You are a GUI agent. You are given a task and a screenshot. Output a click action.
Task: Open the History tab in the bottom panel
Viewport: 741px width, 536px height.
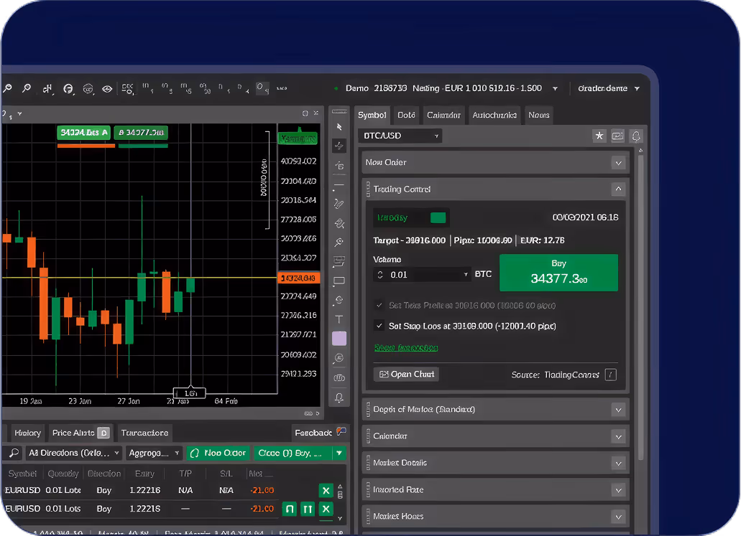tap(27, 433)
